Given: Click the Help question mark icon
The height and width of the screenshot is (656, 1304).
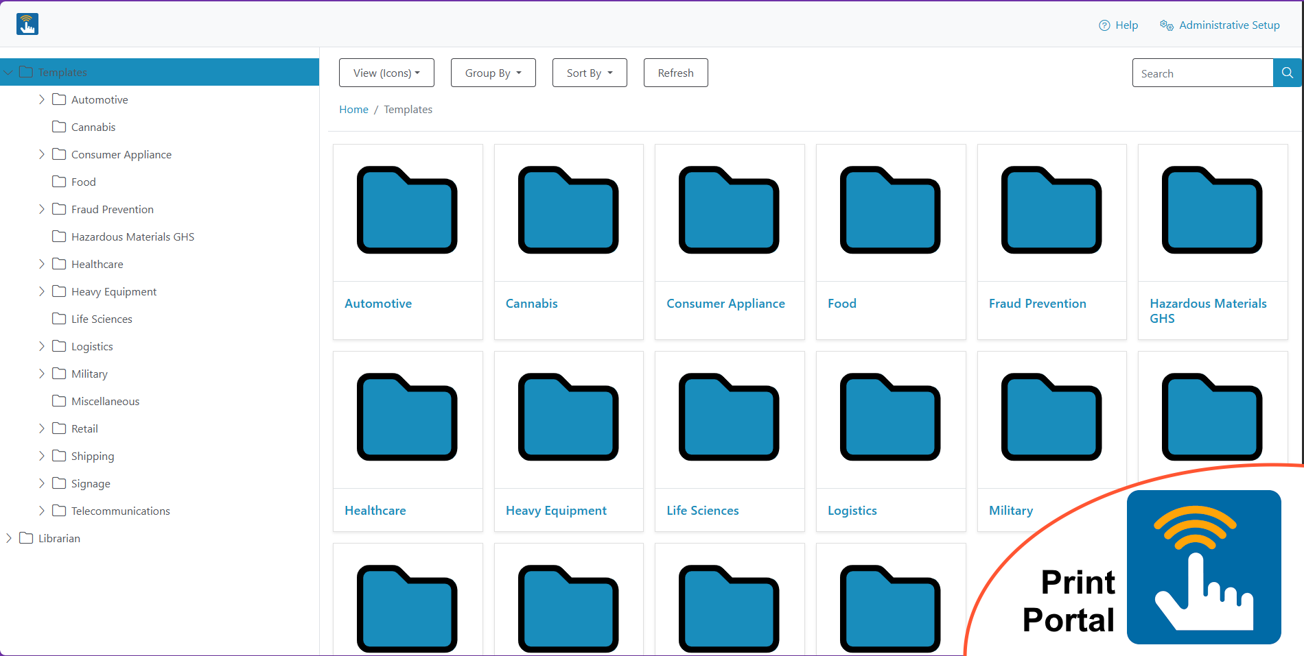Looking at the screenshot, I should (1104, 25).
